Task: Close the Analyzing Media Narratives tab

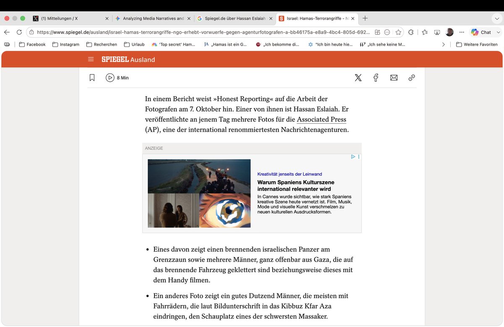Action: 189,18
